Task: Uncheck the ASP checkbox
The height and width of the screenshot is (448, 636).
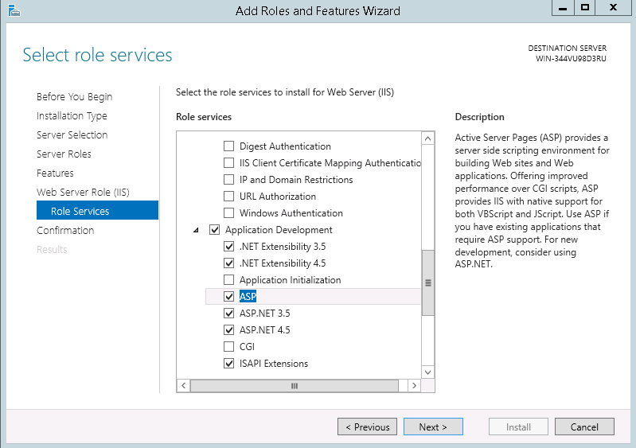Action: click(228, 297)
